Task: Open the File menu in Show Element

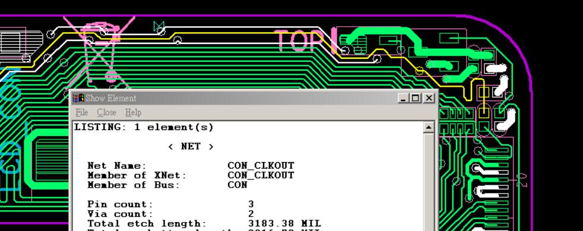Action: click(82, 112)
